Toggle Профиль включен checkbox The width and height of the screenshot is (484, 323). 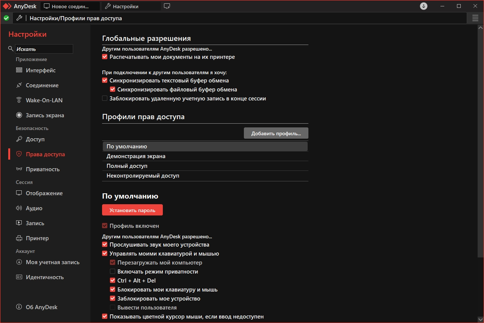tap(105, 226)
